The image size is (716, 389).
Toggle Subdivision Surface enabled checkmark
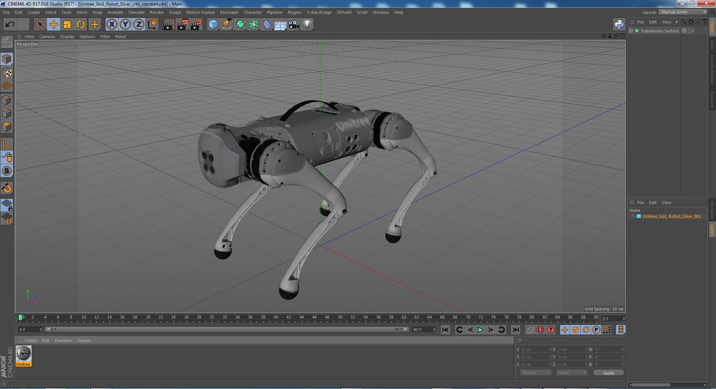click(693, 31)
